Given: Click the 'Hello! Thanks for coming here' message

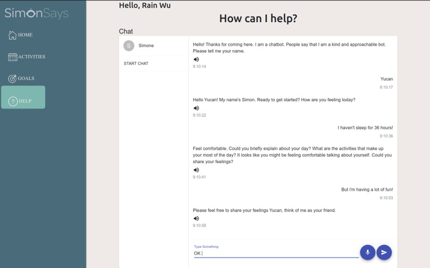Looking at the screenshot, I should point(289,47).
